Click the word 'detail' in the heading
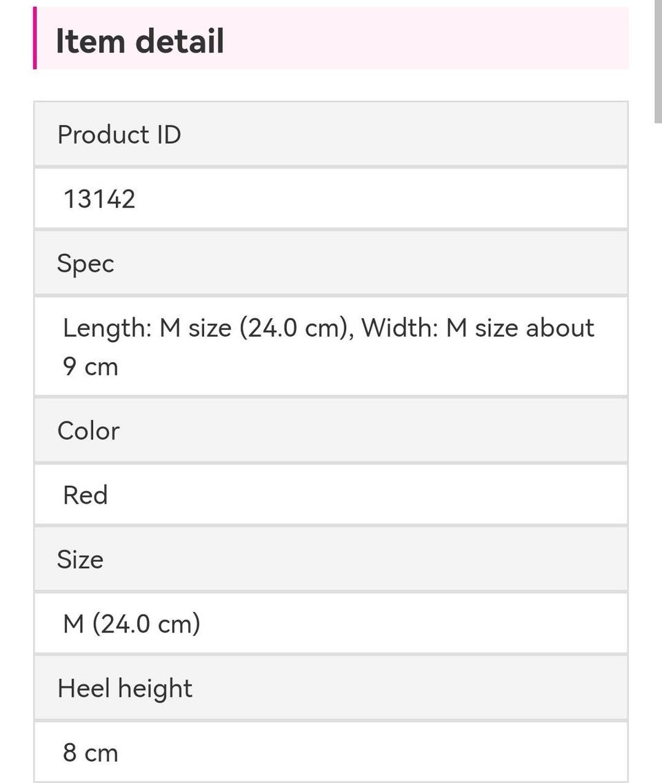The image size is (662, 783). (180, 40)
